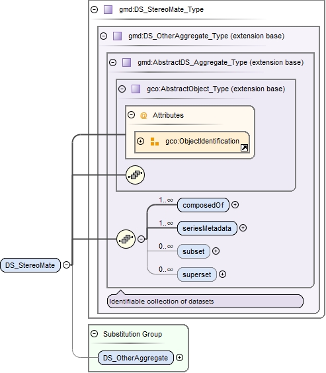Expand gco:ObjectIdentification attribute group
326x373 pixels.
pos(141,141)
